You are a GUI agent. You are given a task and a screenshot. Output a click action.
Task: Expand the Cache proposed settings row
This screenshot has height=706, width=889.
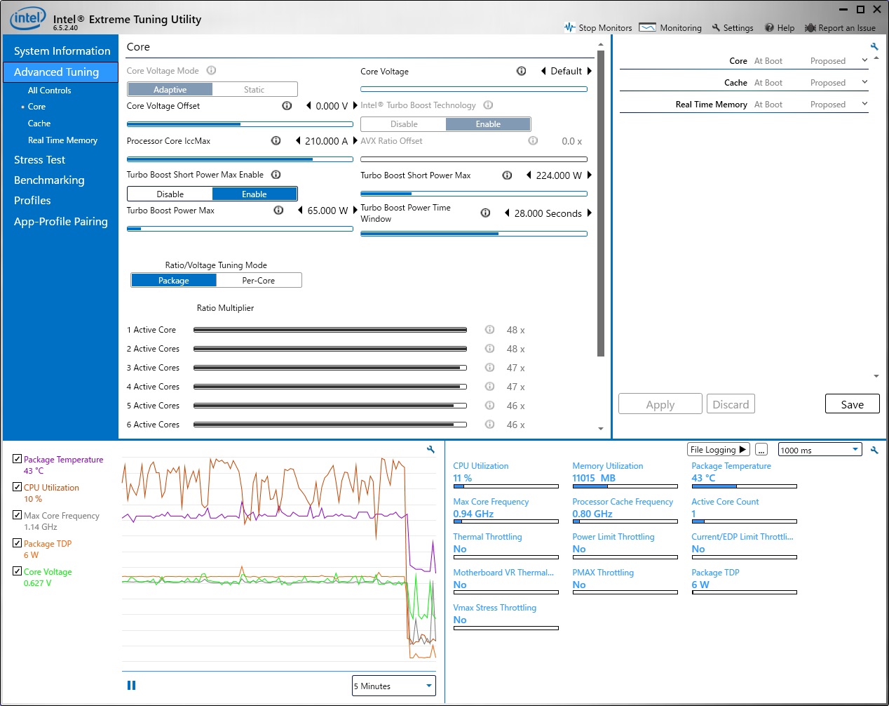[x=864, y=82]
